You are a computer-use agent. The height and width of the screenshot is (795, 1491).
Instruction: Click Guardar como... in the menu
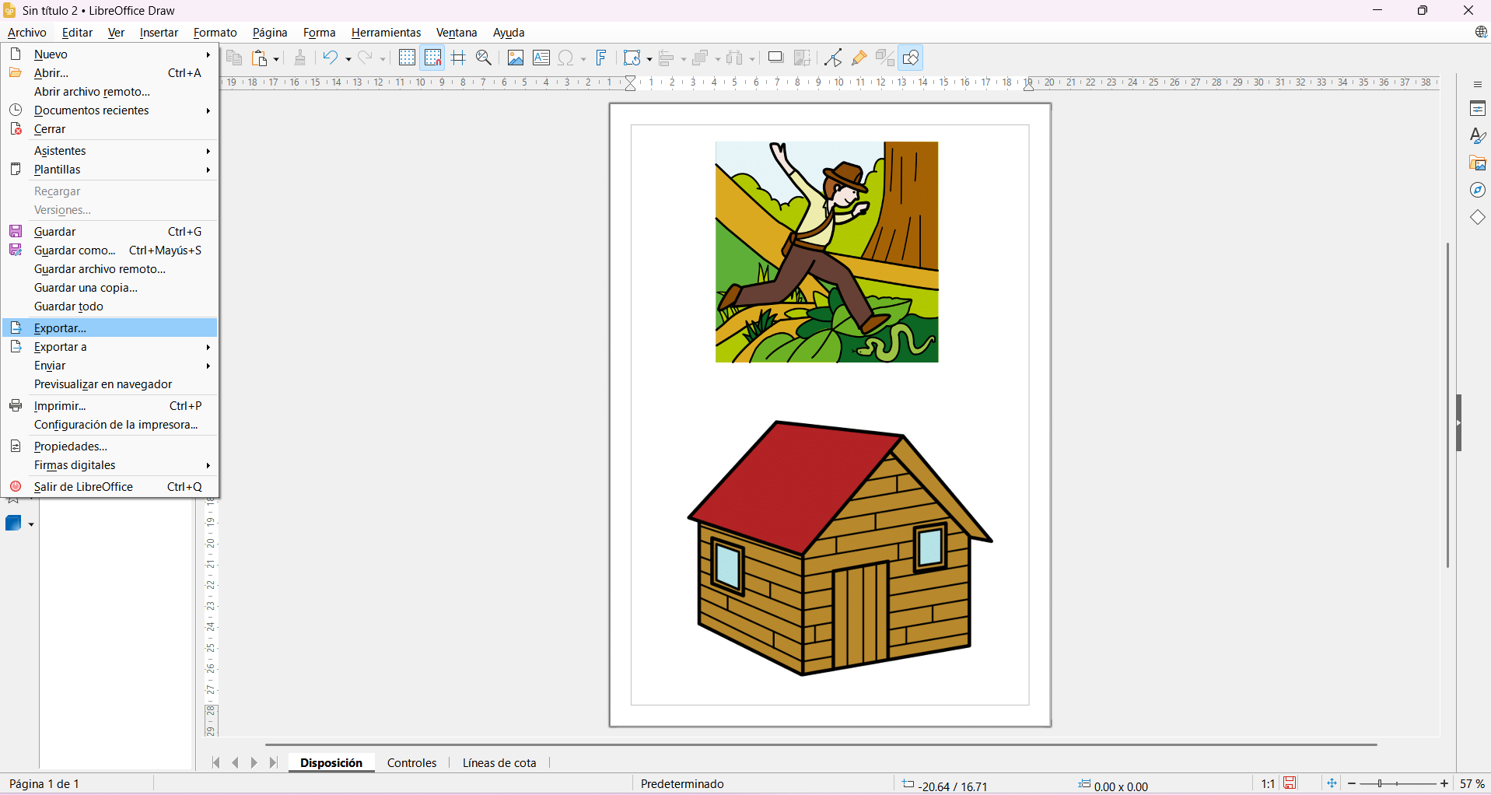pyautogui.click(x=75, y=250)
